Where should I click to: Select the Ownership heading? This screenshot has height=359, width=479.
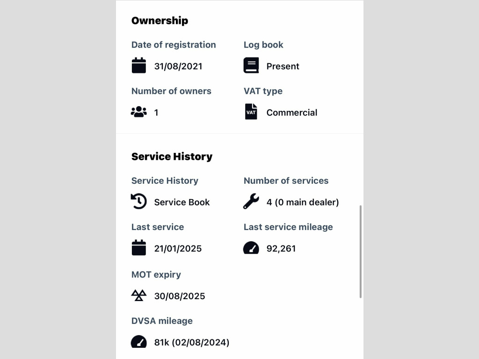tap(160, 21)
